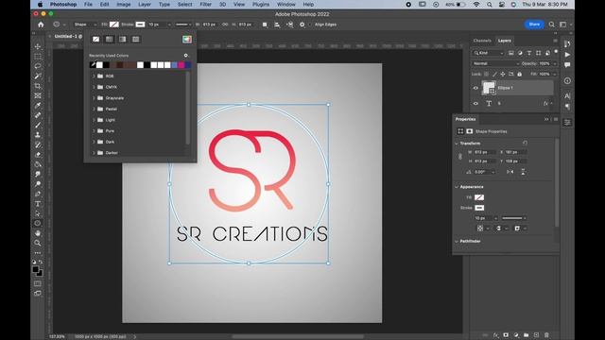Select the History Brush tool
Screen dimensions: 605x340
pyautogui.click(x=38, y=144)
